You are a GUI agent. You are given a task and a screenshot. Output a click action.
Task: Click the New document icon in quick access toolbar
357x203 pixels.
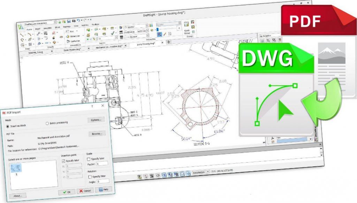[x=59, y=22]
